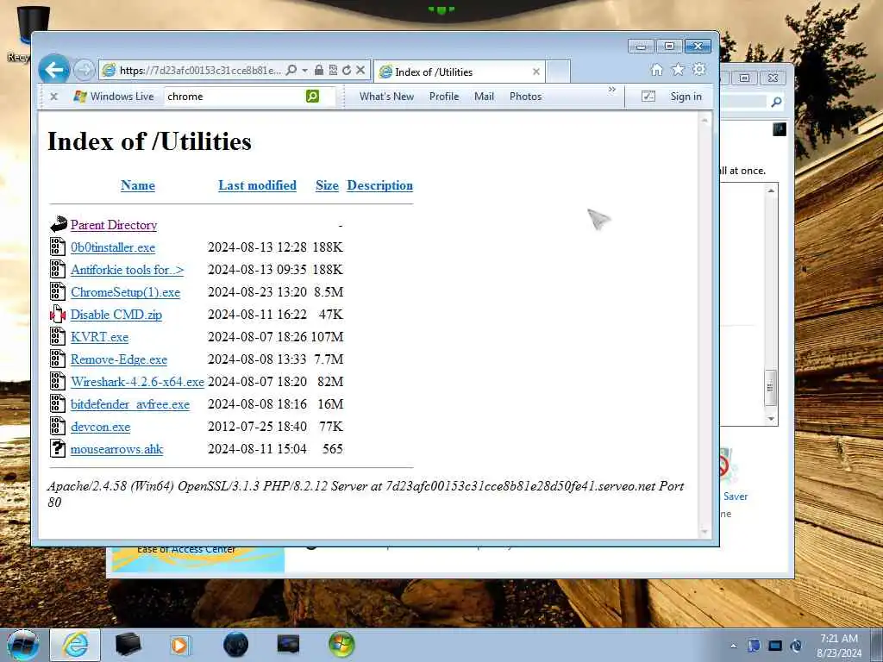This screenshot has width=883, height=662.
Task: Select the Index of /Utilities tab
Action: click(459, 72)
